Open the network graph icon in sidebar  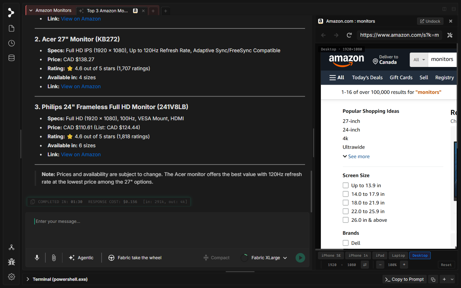tap(12, 247)
